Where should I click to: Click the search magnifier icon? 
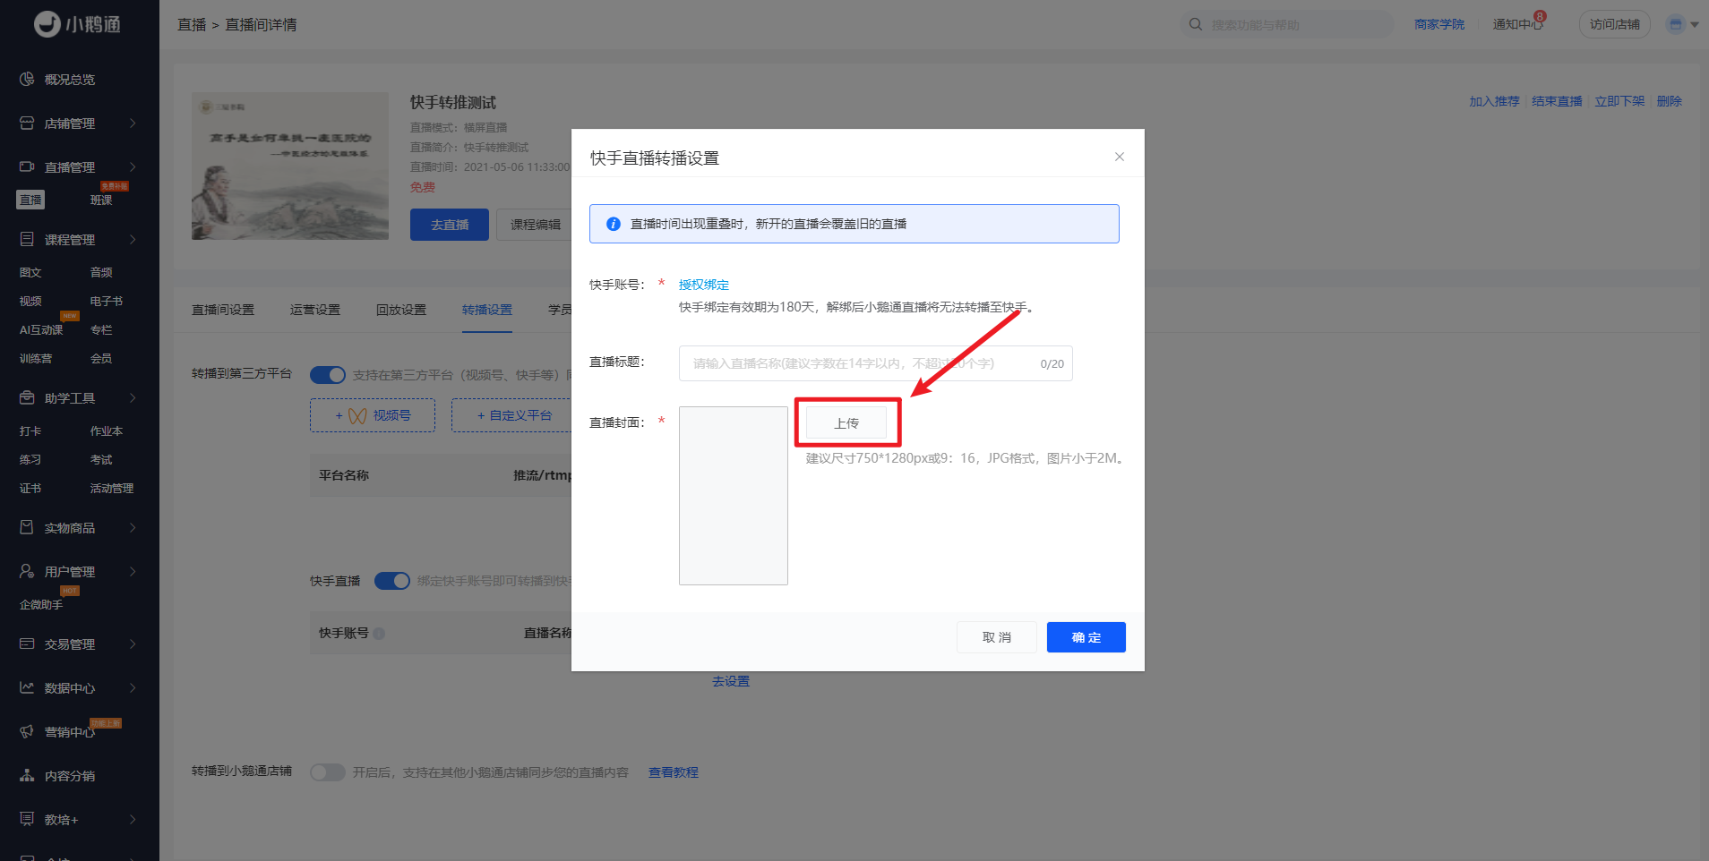(1196, 24)
